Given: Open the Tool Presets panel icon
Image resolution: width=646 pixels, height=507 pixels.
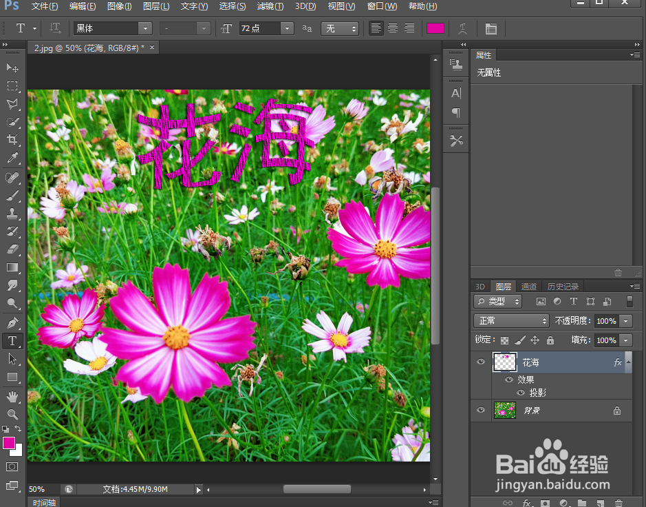Looking at the screenshot, I should click(455, 141).
